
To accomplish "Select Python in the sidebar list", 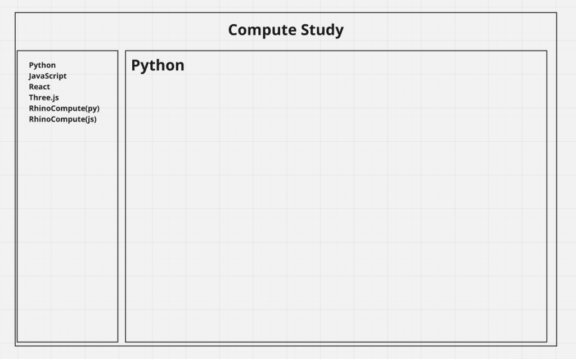I will click(x=42, y=65).
